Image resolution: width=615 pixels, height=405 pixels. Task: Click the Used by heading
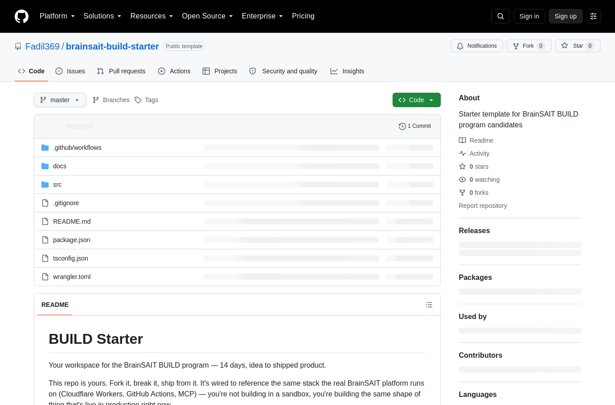point(473,317)
